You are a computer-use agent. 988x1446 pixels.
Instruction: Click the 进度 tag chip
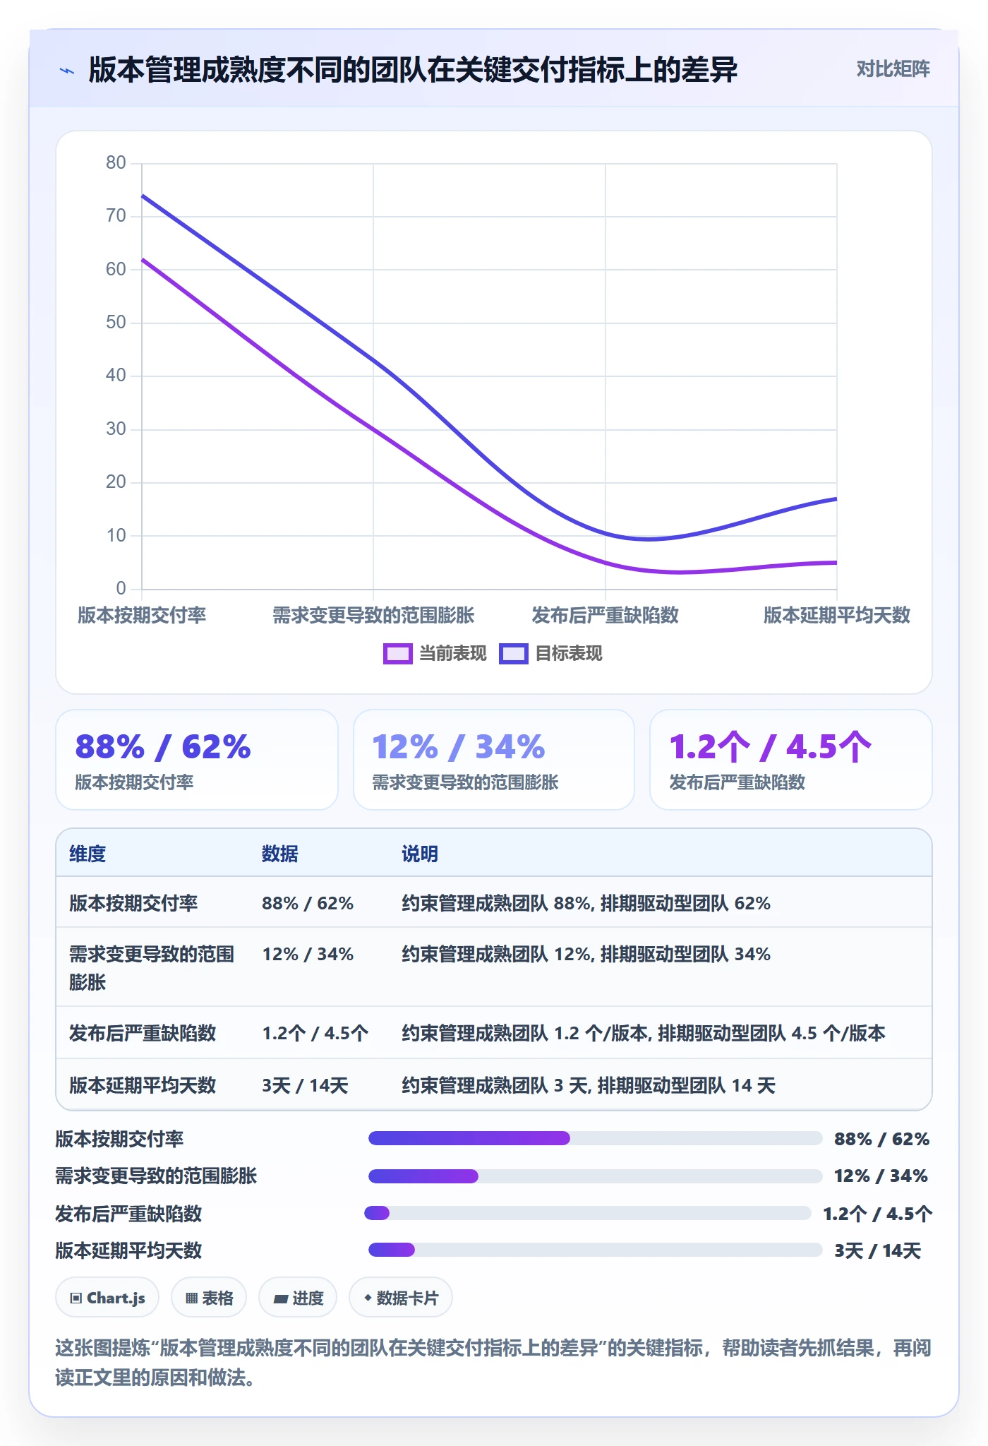pos(298,1298)
